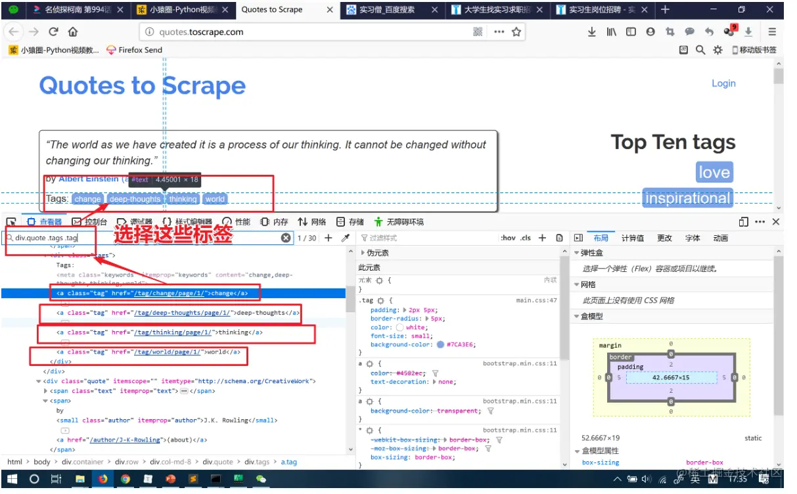Viewport: 797px width, 494px height.
Task: Switch to the 字体 fonts tab
Action: click(693, 238)
